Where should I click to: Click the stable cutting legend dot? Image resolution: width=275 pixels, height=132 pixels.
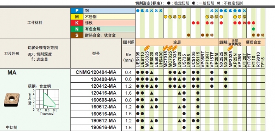pyautogui.click(x=168, y=3)
